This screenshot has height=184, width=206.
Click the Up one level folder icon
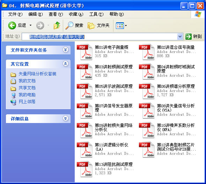pos(57,25)
